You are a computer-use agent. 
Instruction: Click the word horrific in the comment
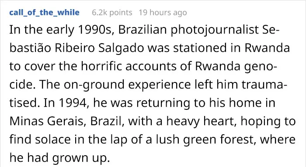coord(101,66)
